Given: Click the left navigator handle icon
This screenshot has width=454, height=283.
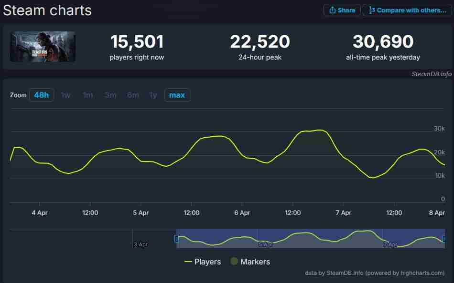Looking at the screenshot, I should click(176, 238).
